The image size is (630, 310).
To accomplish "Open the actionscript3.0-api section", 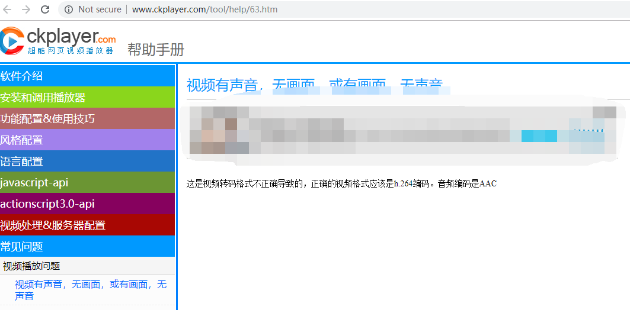I will [88, 204].
